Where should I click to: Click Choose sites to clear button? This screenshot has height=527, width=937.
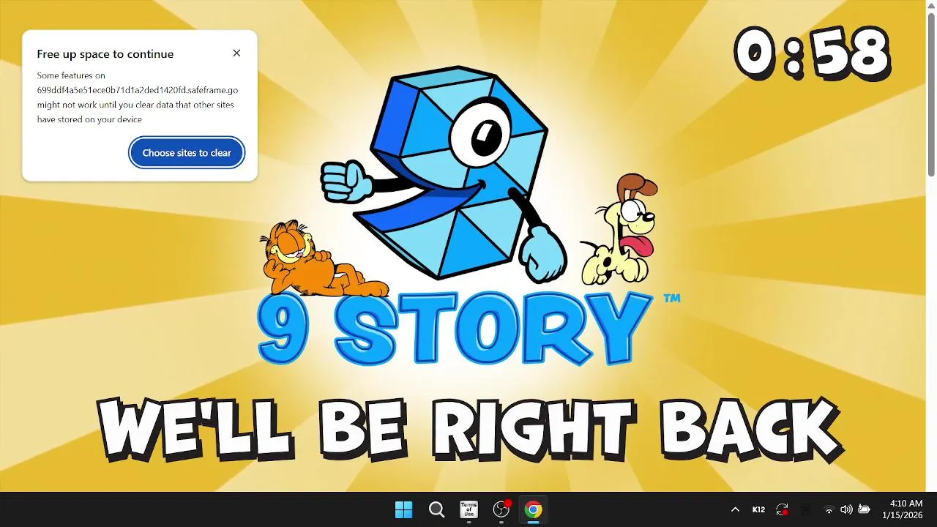pyautogui.click(x=187, y=153)
